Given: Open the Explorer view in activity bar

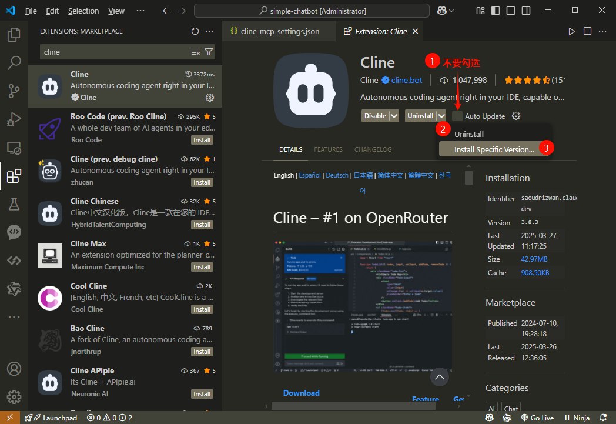Looking at the screenshot, I should (14, 35).
